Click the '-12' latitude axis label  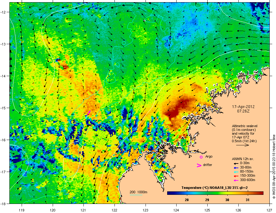pyautogui.click(x=3, y=12)
